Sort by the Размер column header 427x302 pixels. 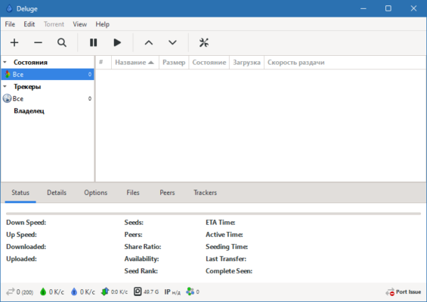(x=174, y=63)
